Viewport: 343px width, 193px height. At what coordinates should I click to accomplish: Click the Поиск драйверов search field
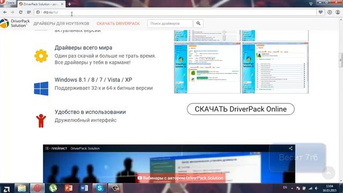(x=170, y=24)
